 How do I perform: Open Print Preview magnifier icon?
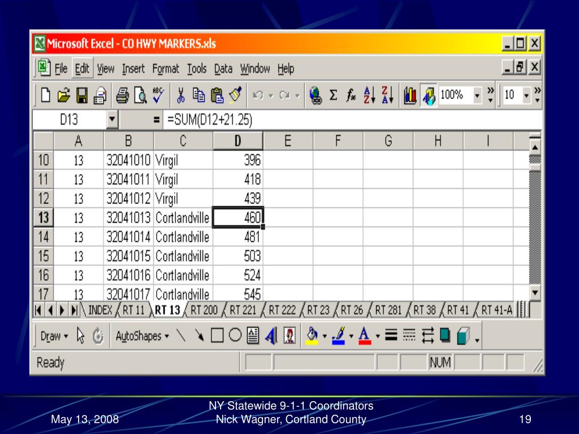click(x=140, y=96)
